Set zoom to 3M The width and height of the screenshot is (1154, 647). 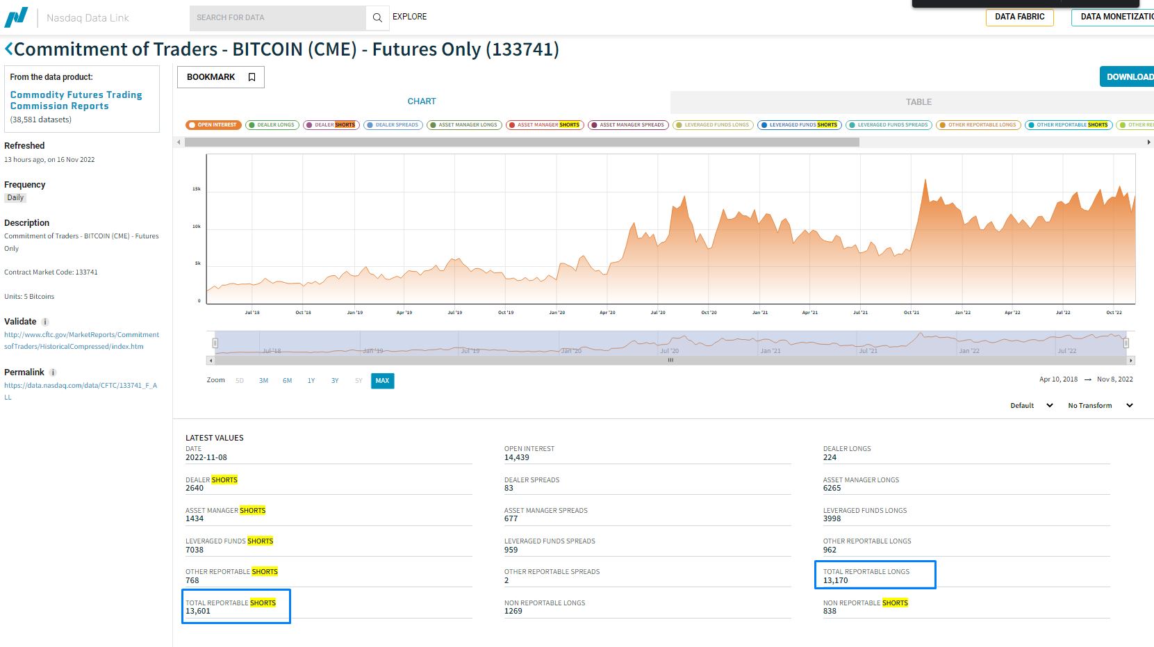pyautogui.click(x=263, y=381)
